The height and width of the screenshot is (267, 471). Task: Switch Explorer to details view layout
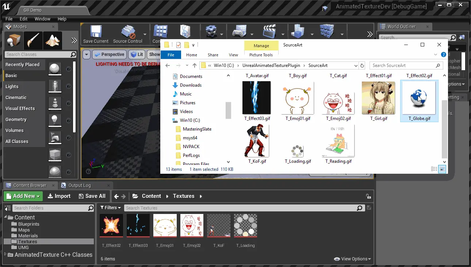click(434, 169)
